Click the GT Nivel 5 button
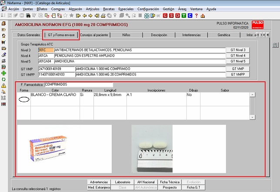The height and width of the screenshot is (192, 280). [x=238, y=61]
